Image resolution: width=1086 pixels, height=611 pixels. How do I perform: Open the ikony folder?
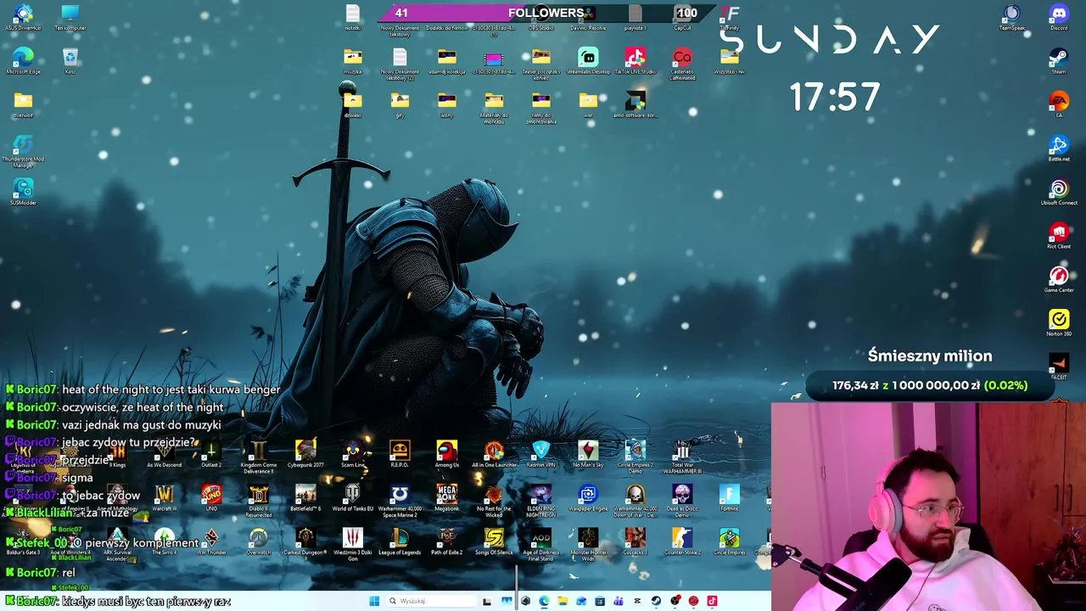pos(447,104)
